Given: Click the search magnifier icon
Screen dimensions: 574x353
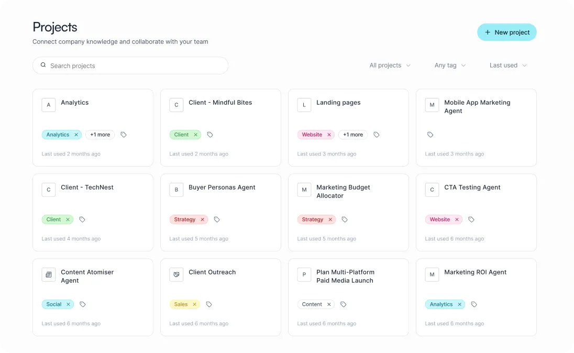Looking at the screenshot, I should click(x=43, y=65).
